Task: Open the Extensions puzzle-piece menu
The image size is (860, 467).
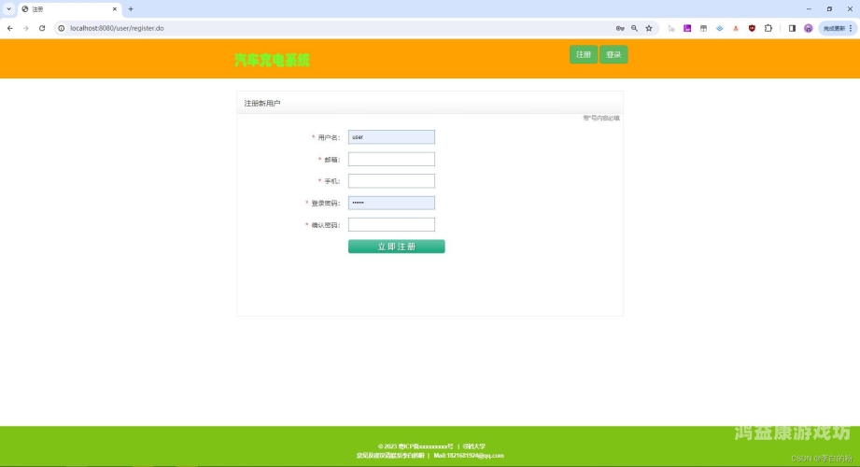Action: pos(768,28)
